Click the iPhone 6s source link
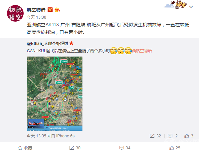The image size is (199, 152). click(65, 136)
